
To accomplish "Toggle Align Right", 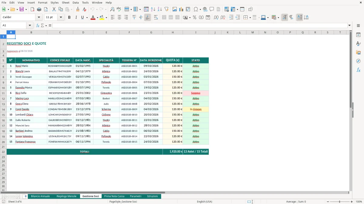I will click(x=126, y=18).
